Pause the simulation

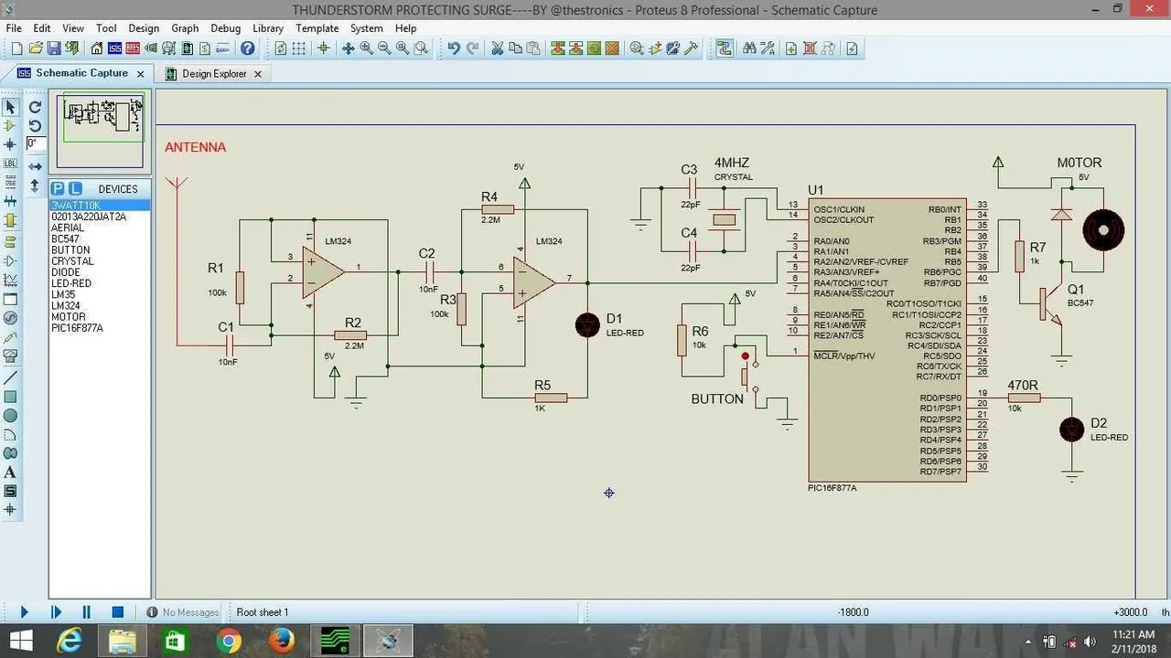(86, 612)
